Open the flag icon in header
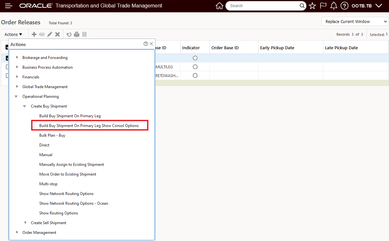Viewport: 389px width, 241px height. click(323, 6)
